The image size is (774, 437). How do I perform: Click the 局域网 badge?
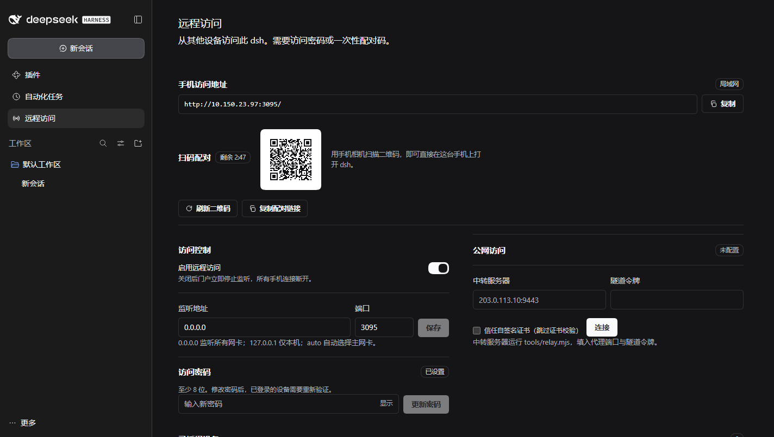click(729, 84)
